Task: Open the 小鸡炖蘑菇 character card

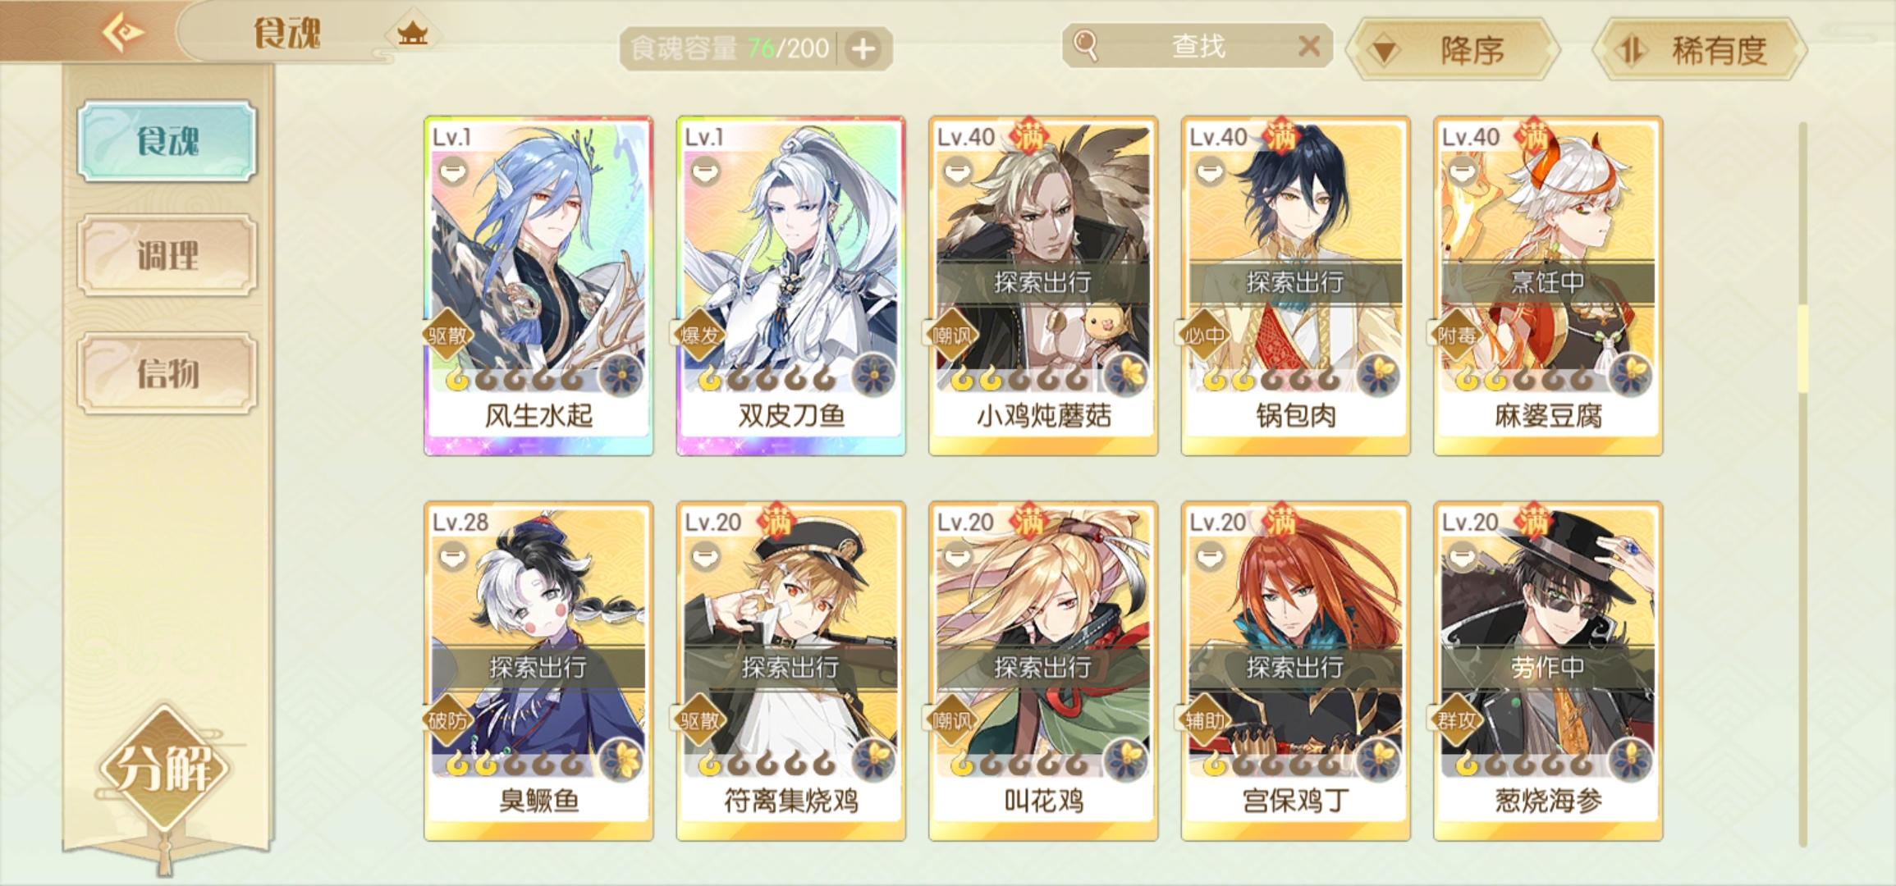Action: point(1043,285)
